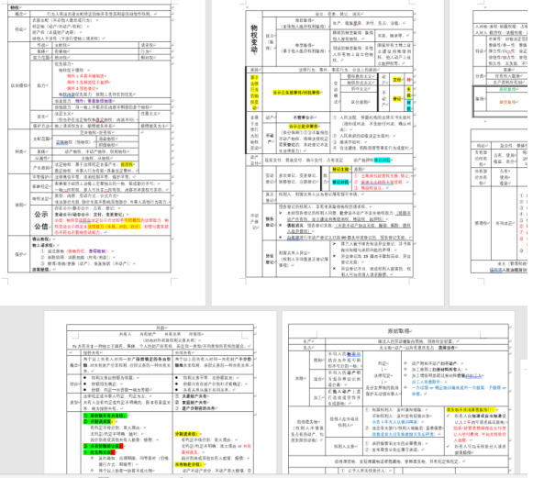The height and width of the screenshot is (478, 533).
Task: Click the first green highlighted line in 共有 table
Action: point(105,416)
